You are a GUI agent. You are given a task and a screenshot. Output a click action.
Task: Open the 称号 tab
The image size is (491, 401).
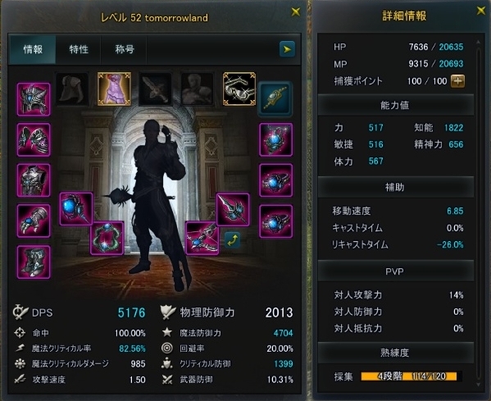[x=125, y=49]
